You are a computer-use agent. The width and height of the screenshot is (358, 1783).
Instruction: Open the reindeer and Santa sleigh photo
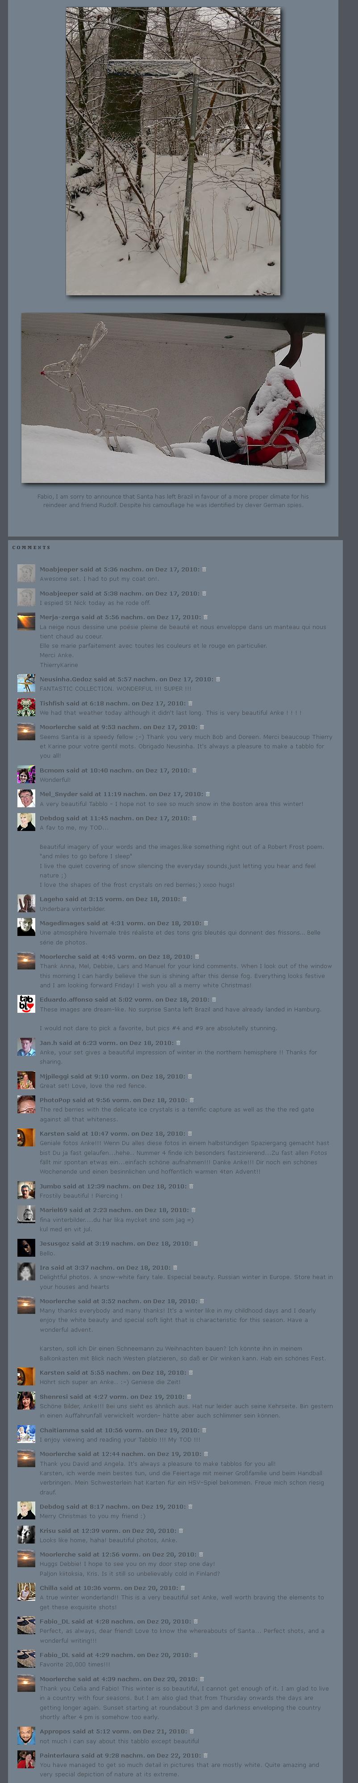tap(173, 398)
